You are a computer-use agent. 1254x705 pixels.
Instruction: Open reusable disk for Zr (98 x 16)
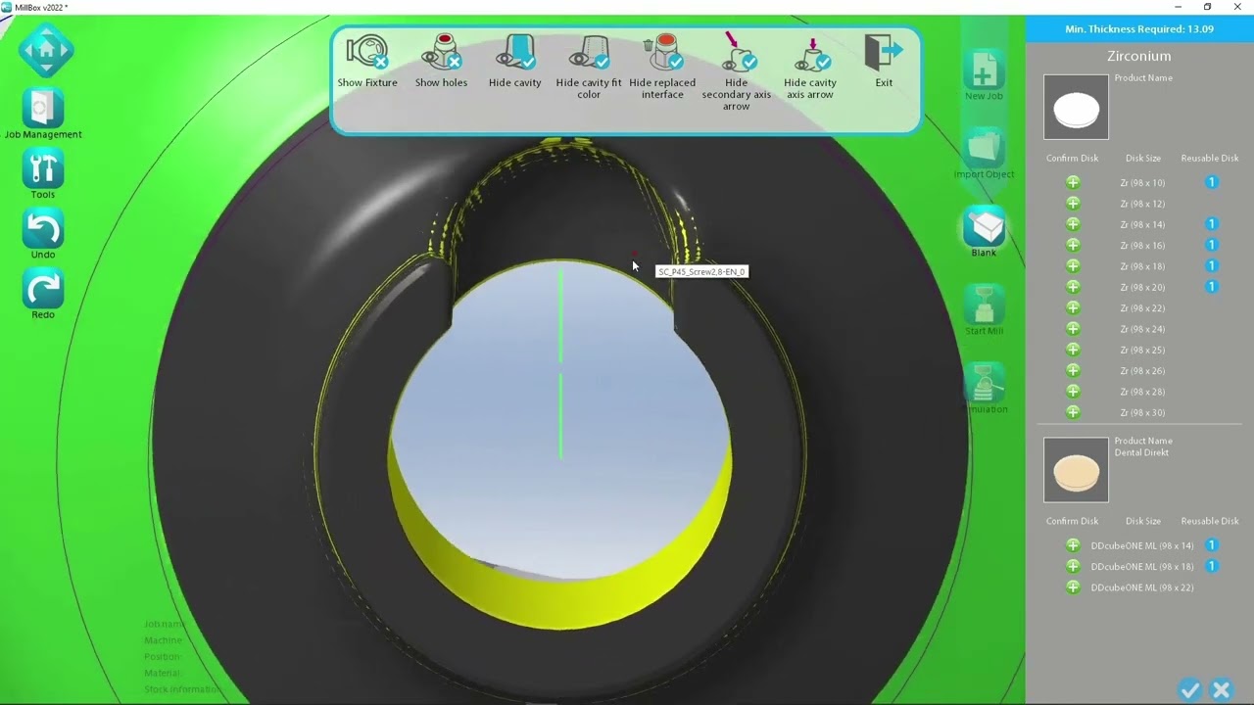coord(1211,245)
